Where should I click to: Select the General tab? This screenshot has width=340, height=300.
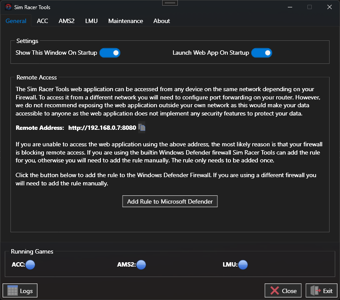(16, 21)
